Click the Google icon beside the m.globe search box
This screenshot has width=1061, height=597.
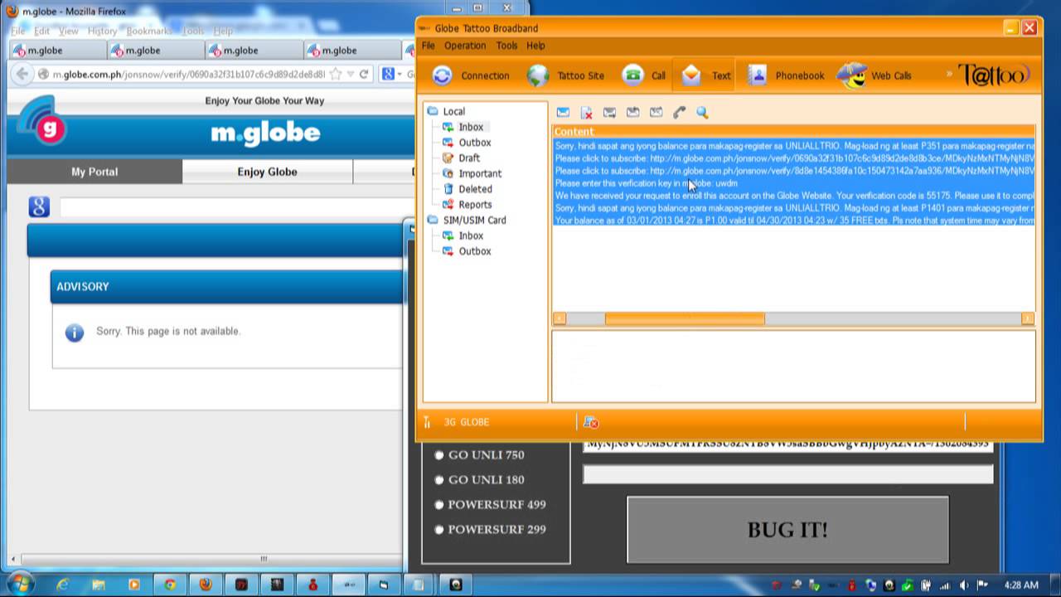[x=39, y=206]
